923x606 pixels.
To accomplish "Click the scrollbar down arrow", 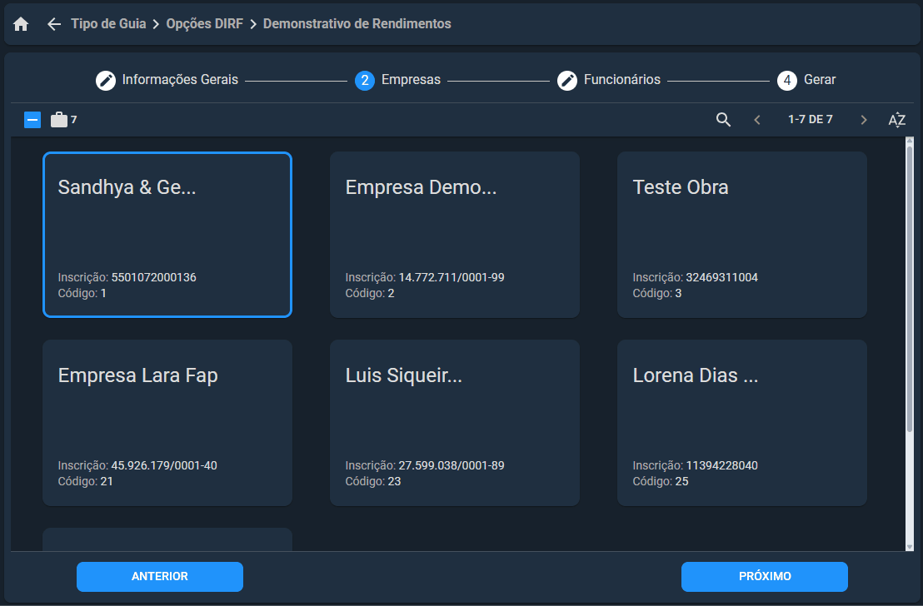I will [910, 547].
